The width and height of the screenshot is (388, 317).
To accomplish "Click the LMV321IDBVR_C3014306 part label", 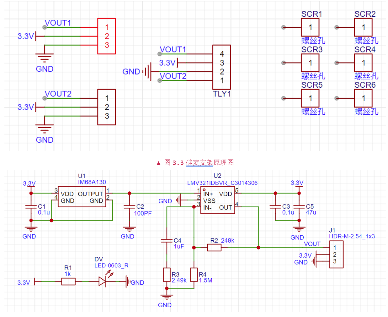I will pyautogui.click(x=222, y=183).
